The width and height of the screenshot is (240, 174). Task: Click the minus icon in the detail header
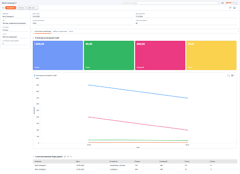(x=71, y=156)
